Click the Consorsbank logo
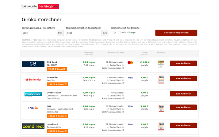 [x=33, y=94]
